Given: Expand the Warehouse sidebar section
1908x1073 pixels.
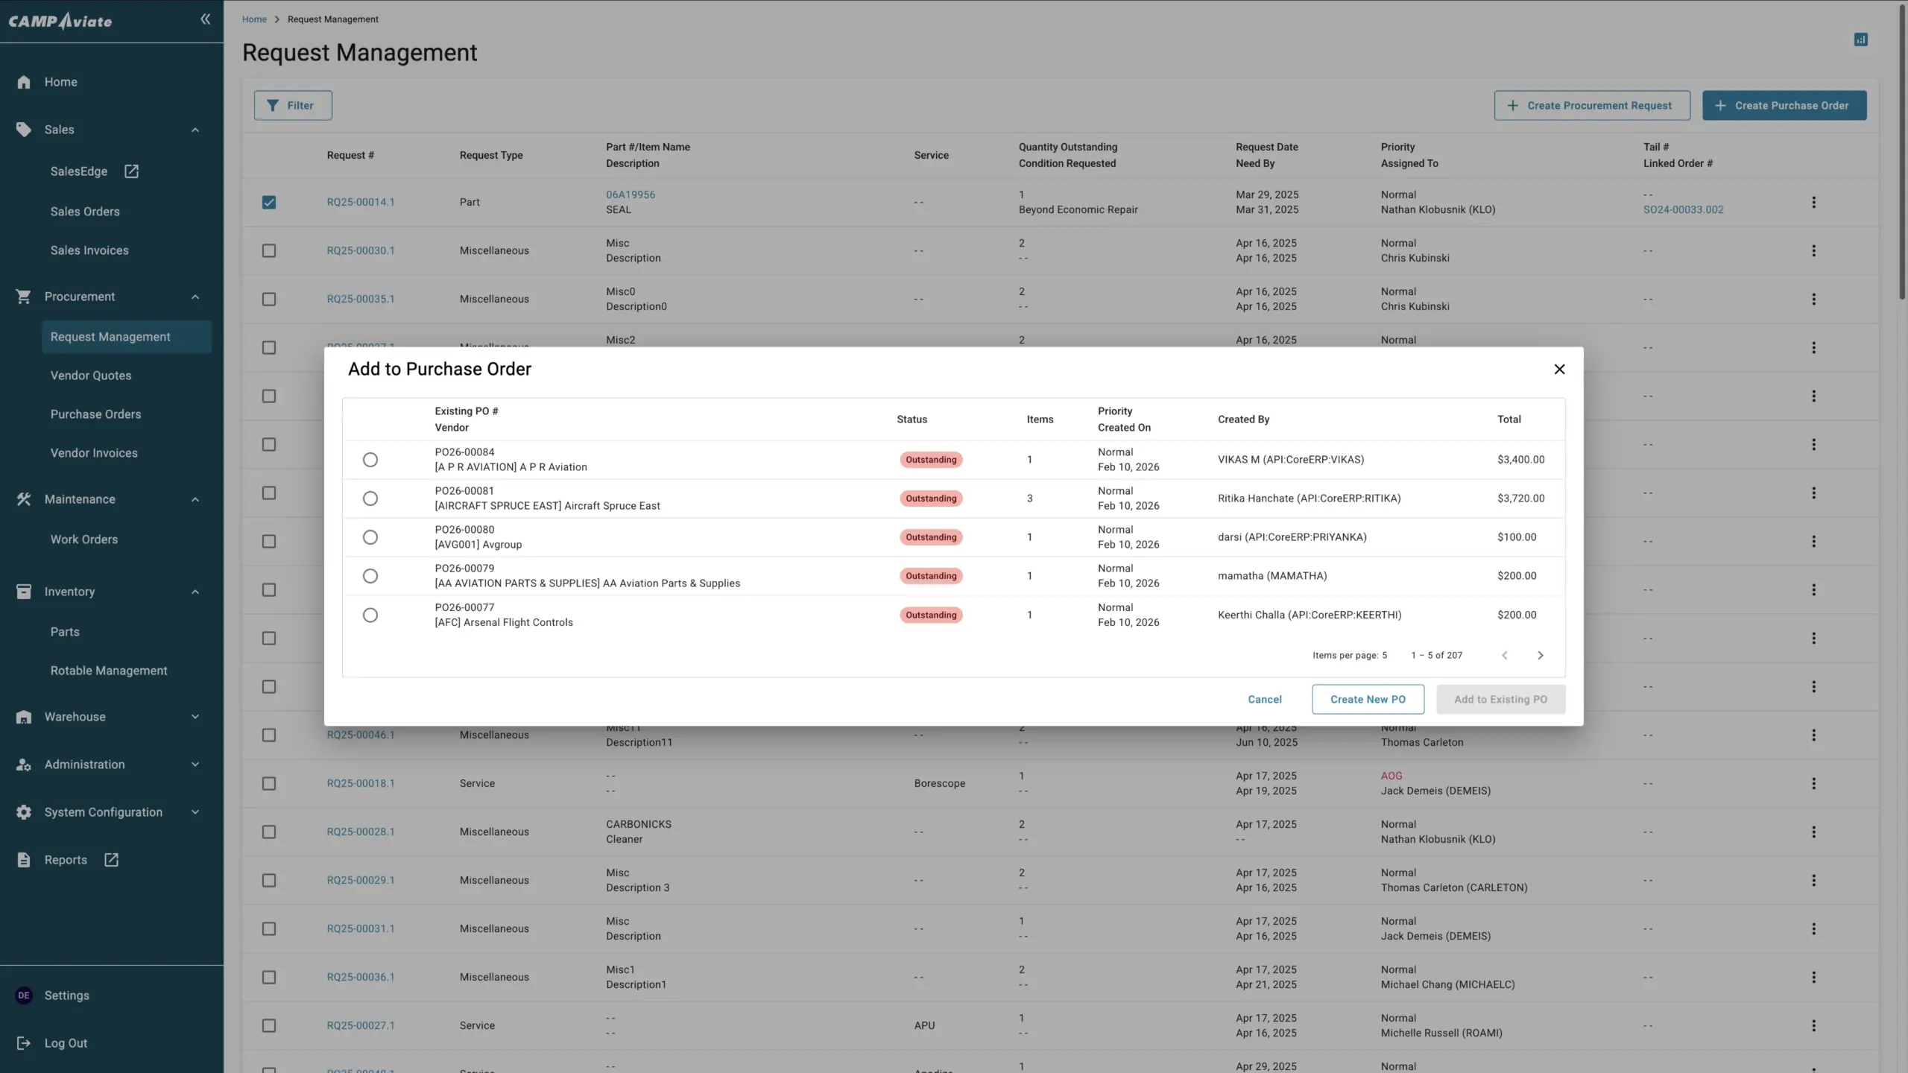Looking at the screenshot, I should (195, 717).
